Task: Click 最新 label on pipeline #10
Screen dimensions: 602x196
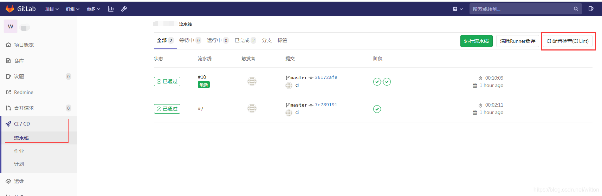Action: tap(204, 85)
